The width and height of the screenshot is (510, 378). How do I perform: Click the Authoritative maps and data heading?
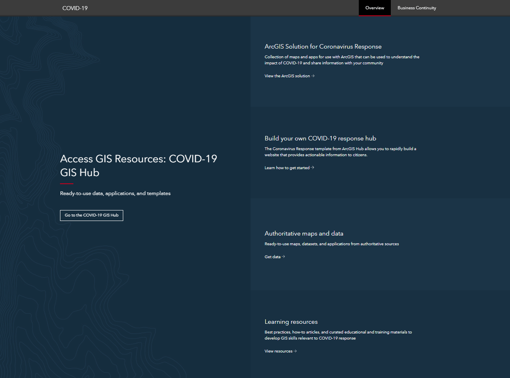coord(304,233)
